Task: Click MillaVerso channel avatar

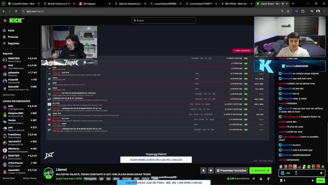Action: coord(5,150)
